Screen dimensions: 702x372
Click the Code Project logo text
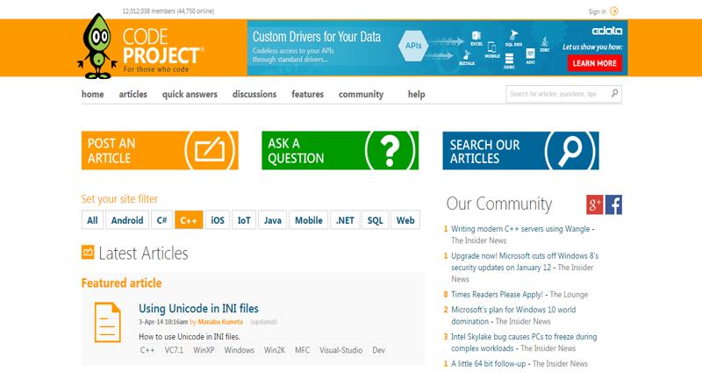pyautogui.click(x=161, y=51)
